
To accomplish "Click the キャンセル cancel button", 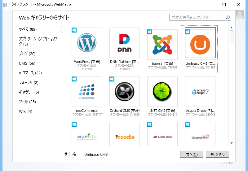I will (217, 154).
